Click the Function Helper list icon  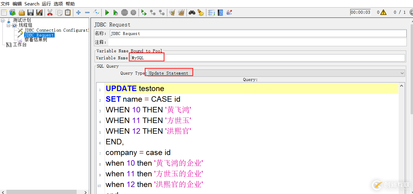pos(211,12)
